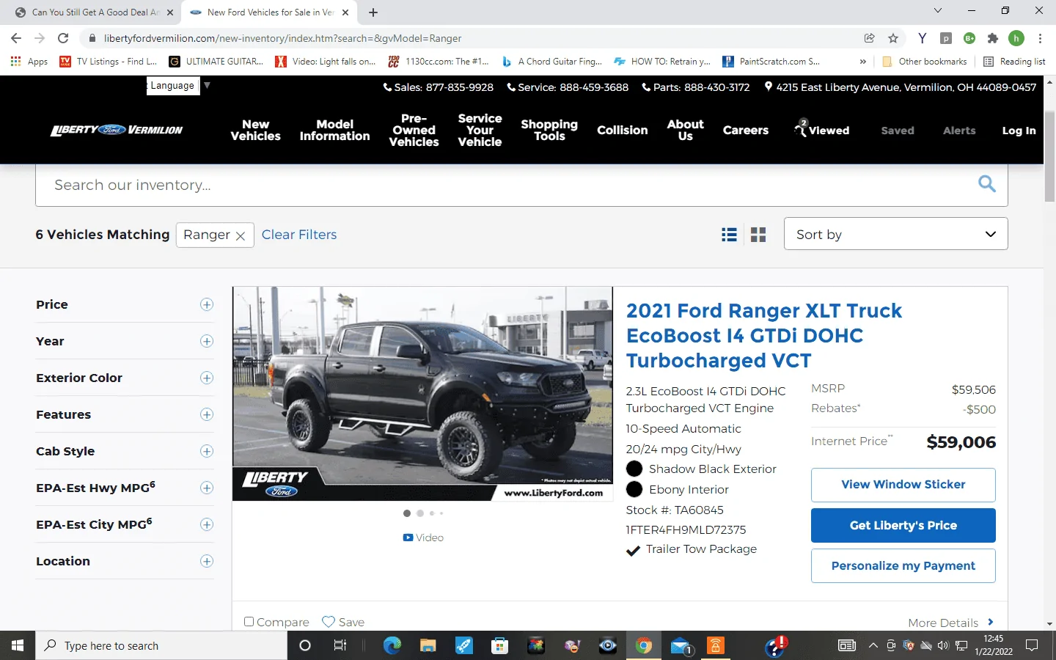Click the share page icon in address bar
Viewport: 1056px width, 660px height.
click(869, 38)
